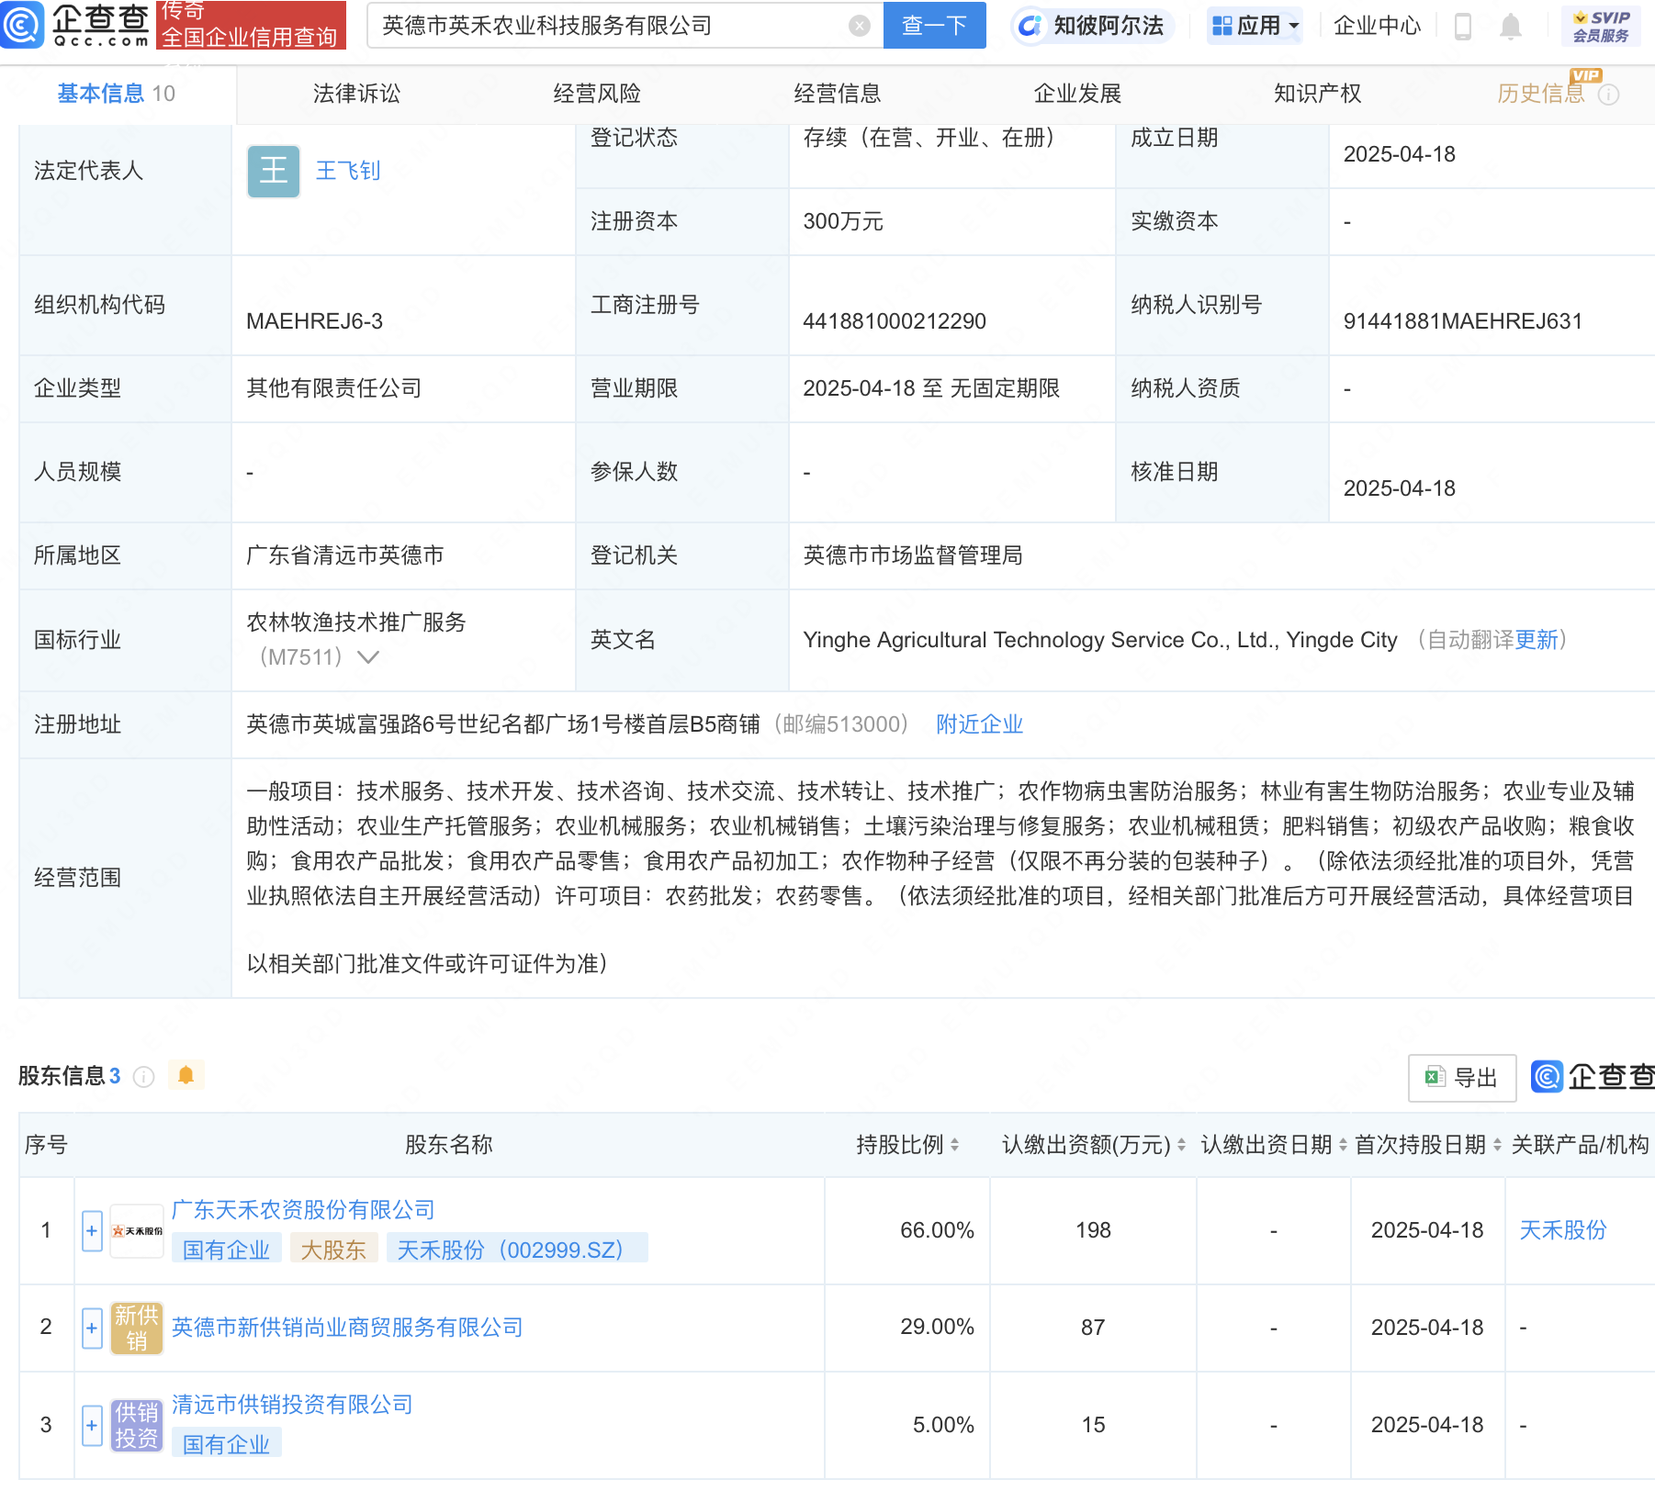Sort by 首次持股日期 column
This screenshot has width=1655, height=1491.
[1497, 1145]
